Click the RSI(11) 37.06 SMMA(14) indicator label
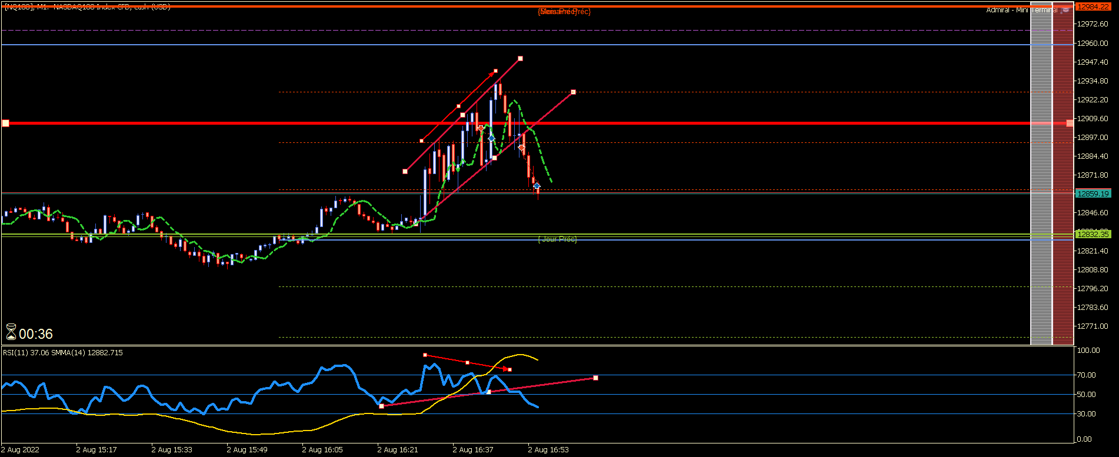1119x457 pixels. pyautogui.click(x=63, y=353)
